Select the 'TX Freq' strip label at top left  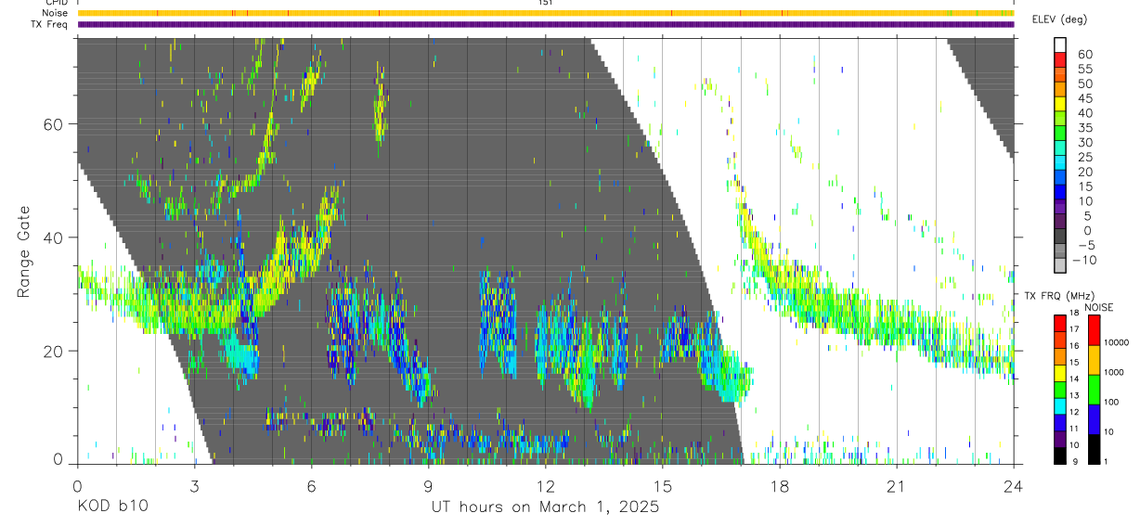click(51, 24)
